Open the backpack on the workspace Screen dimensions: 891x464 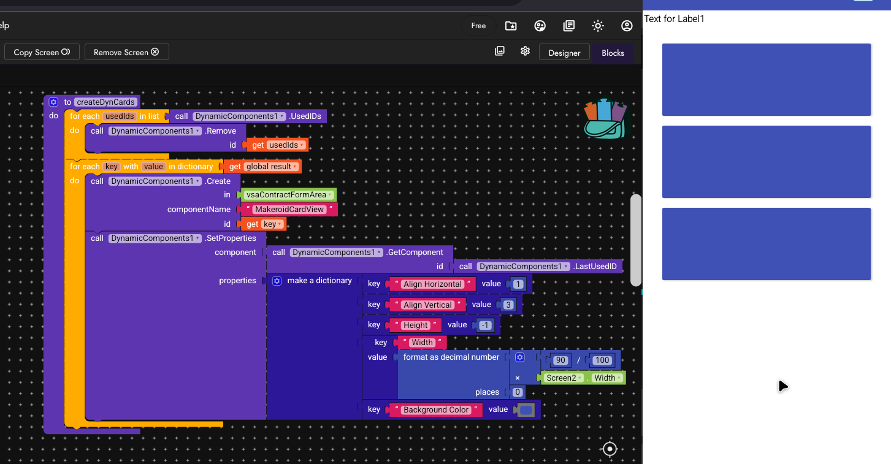tap(605, 119)
